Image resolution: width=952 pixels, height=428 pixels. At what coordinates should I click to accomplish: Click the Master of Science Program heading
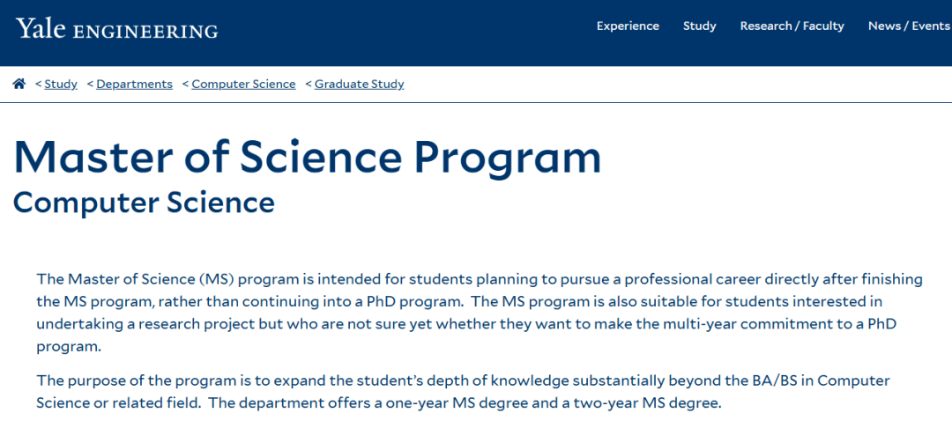pyautogui.click(x=308, y=157)
